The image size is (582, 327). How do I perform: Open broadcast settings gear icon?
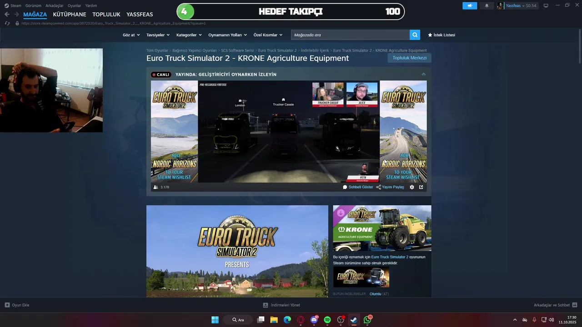[412, 187]
